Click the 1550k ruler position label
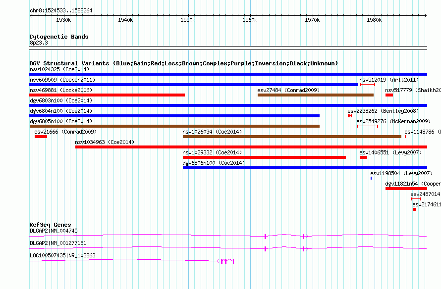 click(x=188, y=20)
